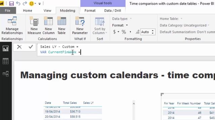Image resolution: width=215 pixels, height=120 pixels.
Task: Switch to Report view in sidebar
Action: coord(6,48)
